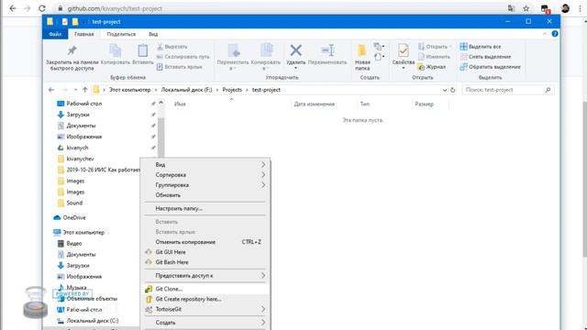Screen dimensions: 587x330
Task: Click Локальный диск (F:) breadcrumb
Action: (186, 90)
